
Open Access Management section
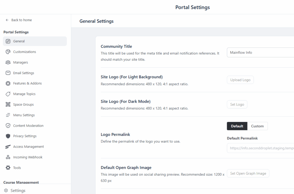pos(28,147)
